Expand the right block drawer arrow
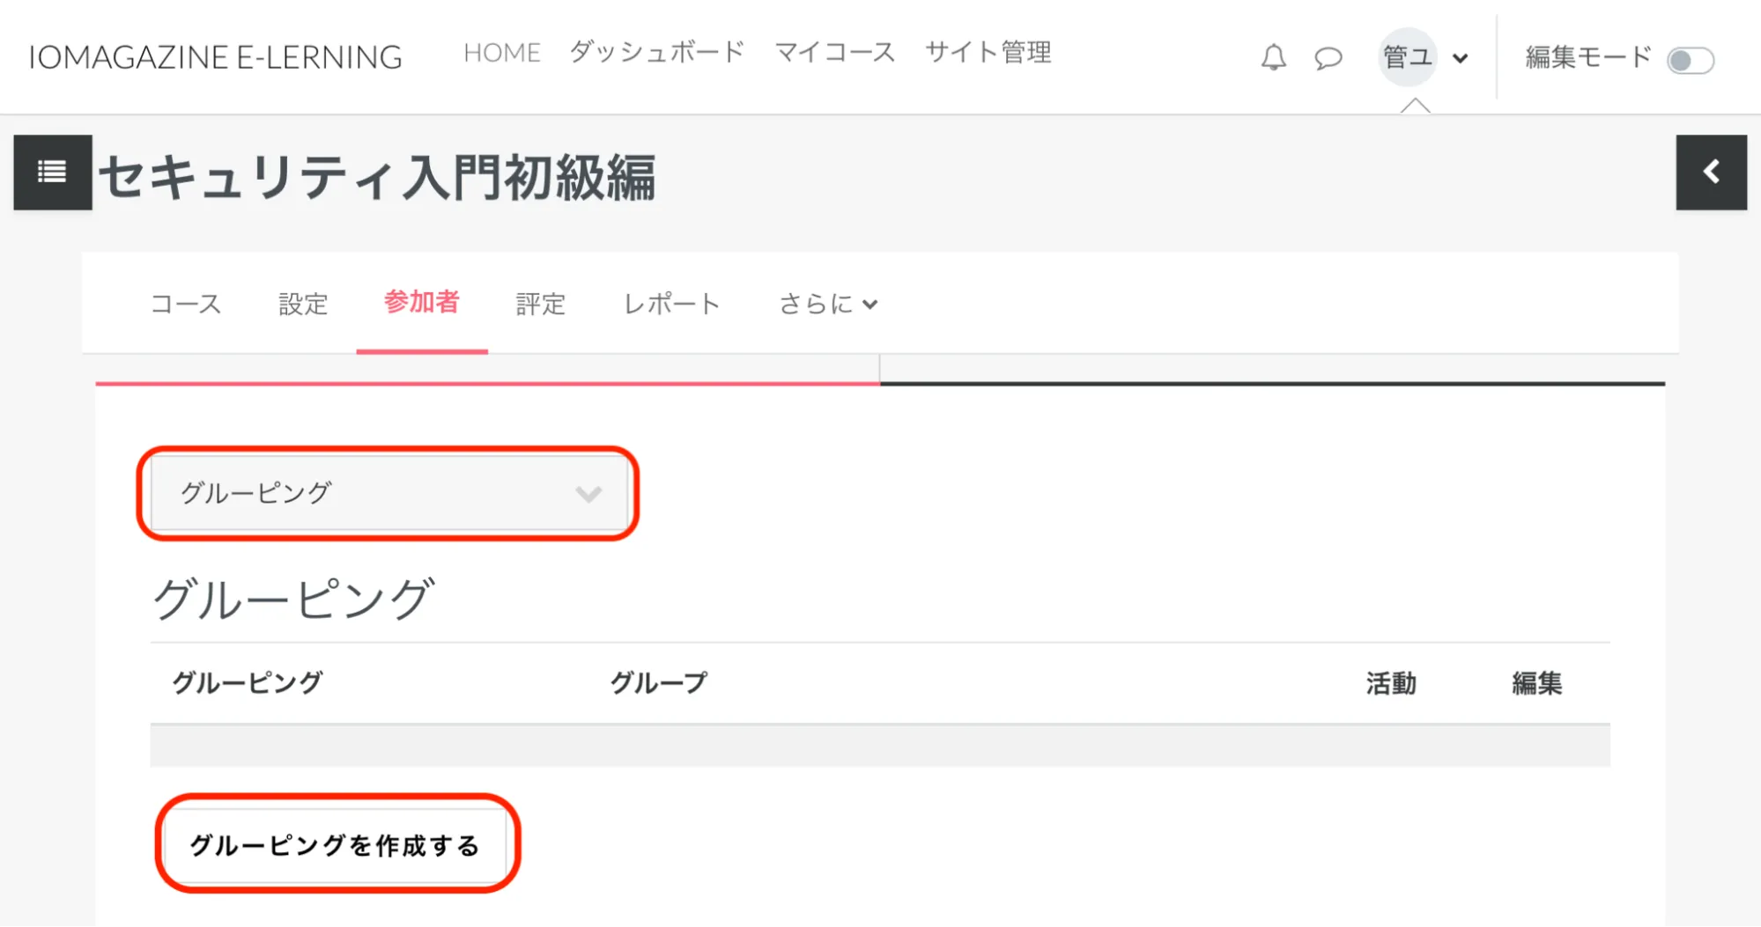 click(x=1711, y=172)
